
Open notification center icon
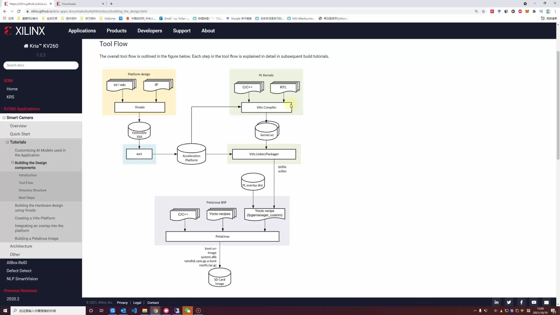tap(553, 311)
